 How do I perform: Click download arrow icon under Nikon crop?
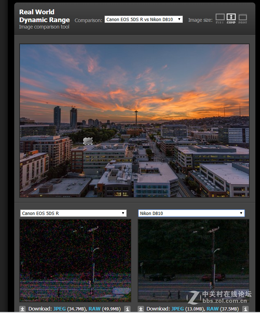tap(141, 309)
